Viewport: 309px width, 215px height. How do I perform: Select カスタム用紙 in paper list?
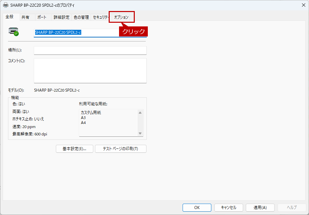click(x=91, y=113)
